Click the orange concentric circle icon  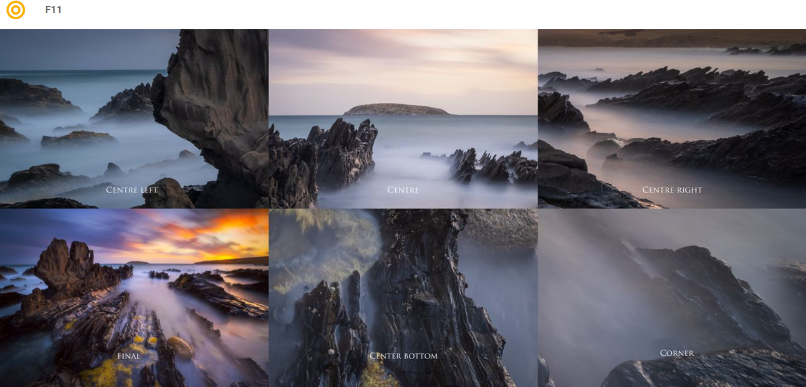point(16,10)
